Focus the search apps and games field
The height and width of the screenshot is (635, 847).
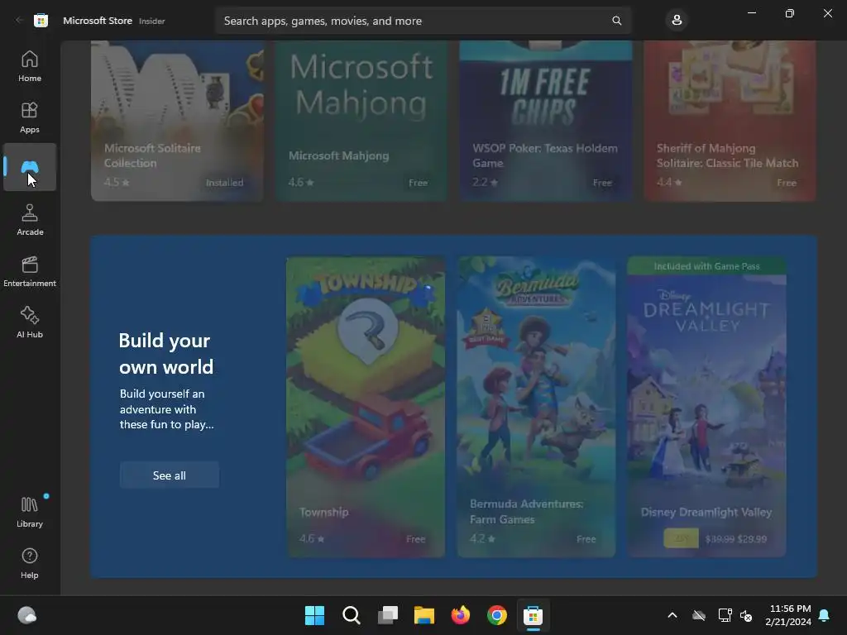point(423,21)
